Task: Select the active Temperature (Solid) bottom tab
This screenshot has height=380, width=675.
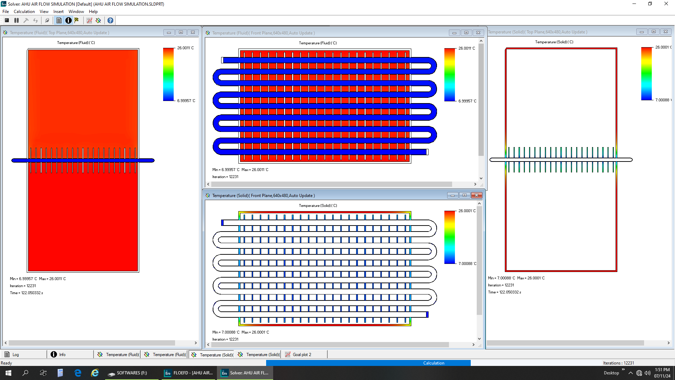Action: click(212, 355)
